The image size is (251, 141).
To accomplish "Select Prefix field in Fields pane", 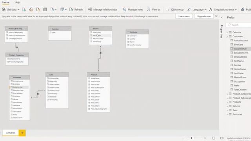I will tap(236, 85).
